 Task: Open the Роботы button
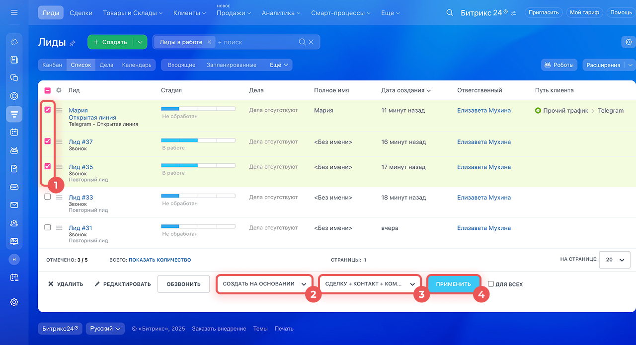tap(559, 65)
